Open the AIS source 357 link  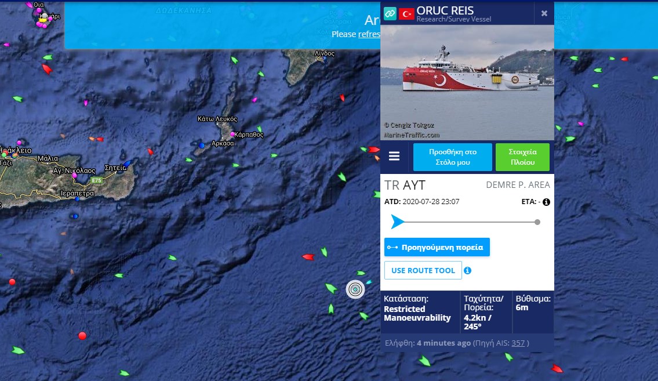click(x=518, y=343)
